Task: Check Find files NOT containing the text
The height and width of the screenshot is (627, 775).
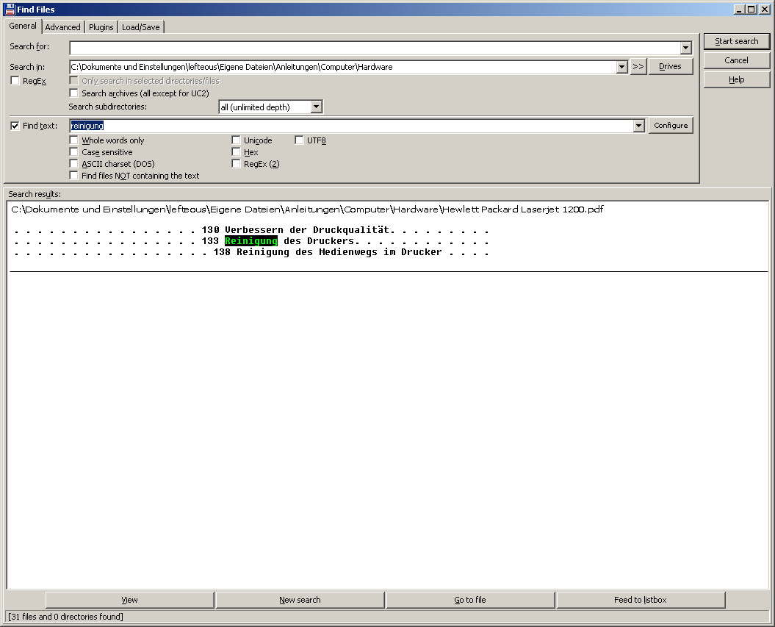Action: coord(73,176)
